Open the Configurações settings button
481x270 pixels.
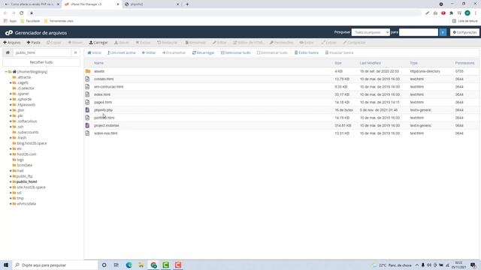point(464,32)
